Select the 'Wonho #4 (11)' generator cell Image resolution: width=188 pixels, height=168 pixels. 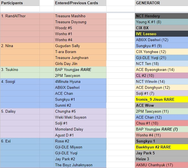161,135
